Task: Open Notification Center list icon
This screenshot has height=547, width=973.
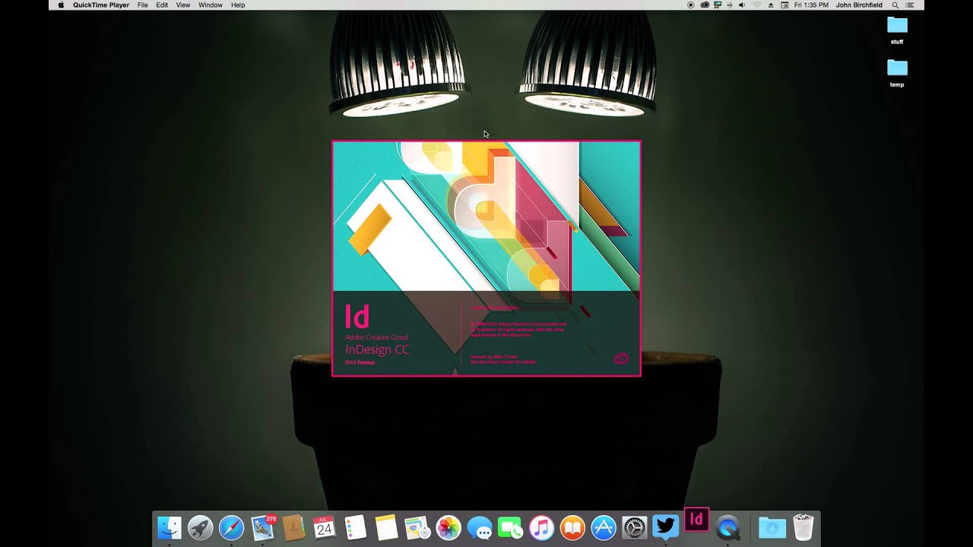Action: click(x=910, y=5)
